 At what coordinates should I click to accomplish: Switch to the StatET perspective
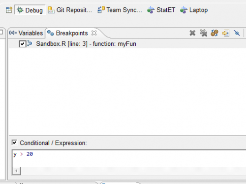pyautogui.click(x=161, y=10)
